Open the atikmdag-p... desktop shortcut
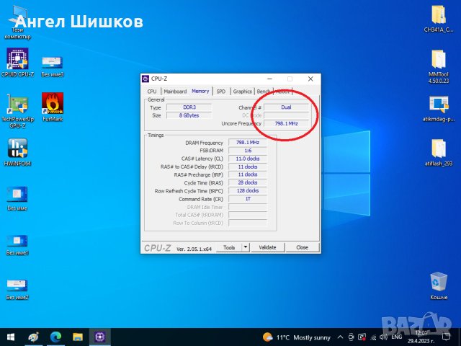This screenshot has height=346, width=461. coord(439,109)
